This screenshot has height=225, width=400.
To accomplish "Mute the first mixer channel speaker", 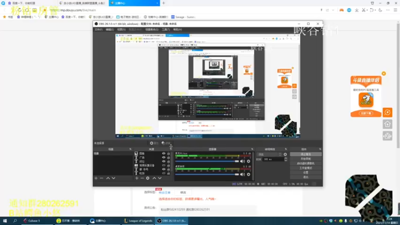I will coord(242,161).
